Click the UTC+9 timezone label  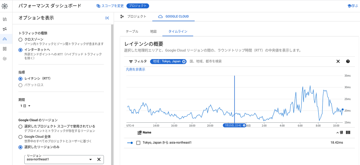pos(130,126)
